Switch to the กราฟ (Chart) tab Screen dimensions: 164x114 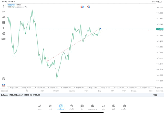50,107
